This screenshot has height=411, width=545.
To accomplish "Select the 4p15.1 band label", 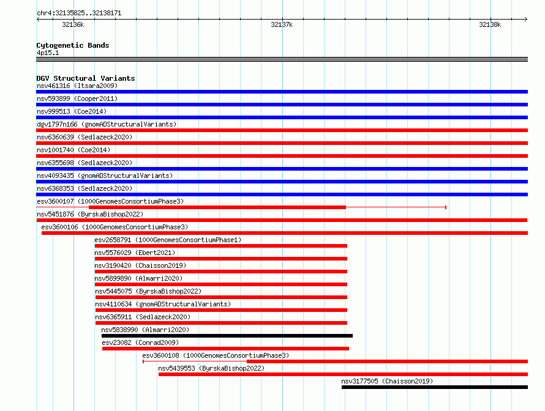I will (48, 53).
